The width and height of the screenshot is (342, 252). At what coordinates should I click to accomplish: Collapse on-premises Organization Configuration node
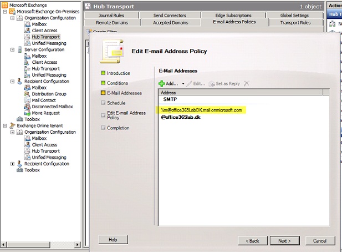pyautogui.click(x=12, y=18)
